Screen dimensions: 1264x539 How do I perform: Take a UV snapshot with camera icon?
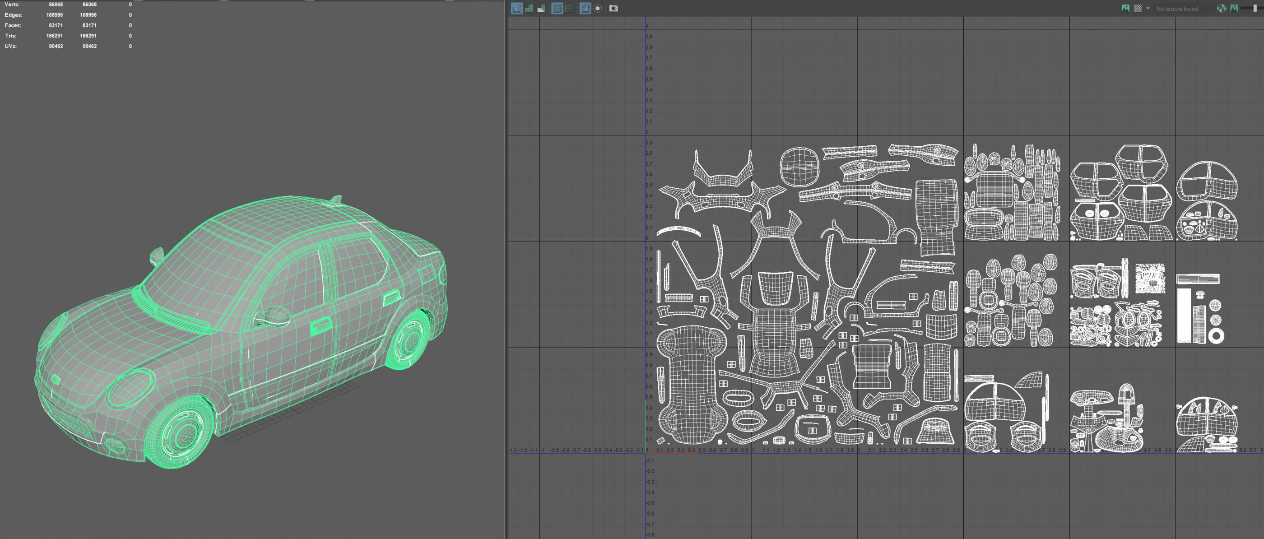click(x=613, y=8)
